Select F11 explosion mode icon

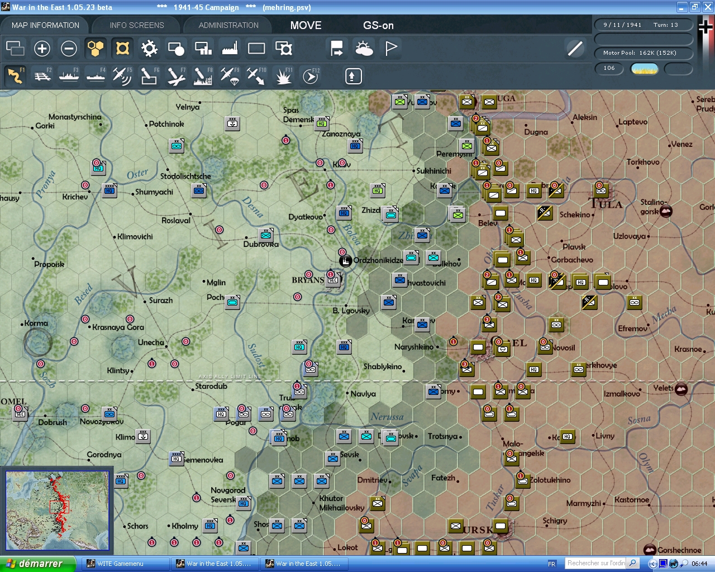pos(283,76)
